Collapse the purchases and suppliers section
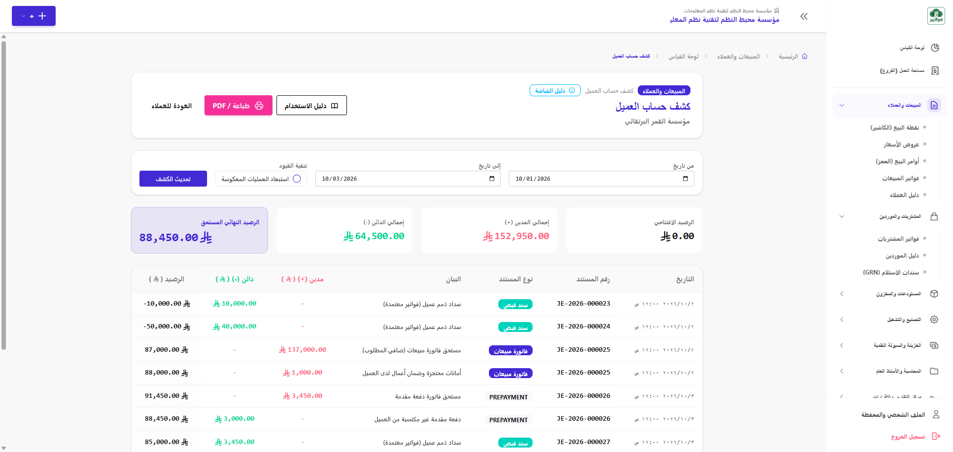953x452 pixels. click(x=842, y=216)
